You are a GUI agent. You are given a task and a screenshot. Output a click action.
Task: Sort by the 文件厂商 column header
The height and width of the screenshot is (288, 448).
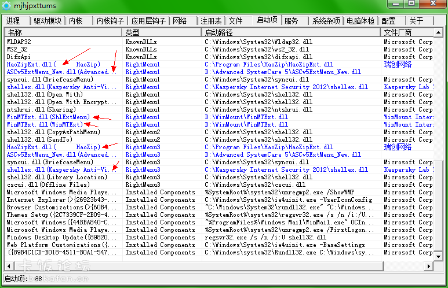[407, 32]
